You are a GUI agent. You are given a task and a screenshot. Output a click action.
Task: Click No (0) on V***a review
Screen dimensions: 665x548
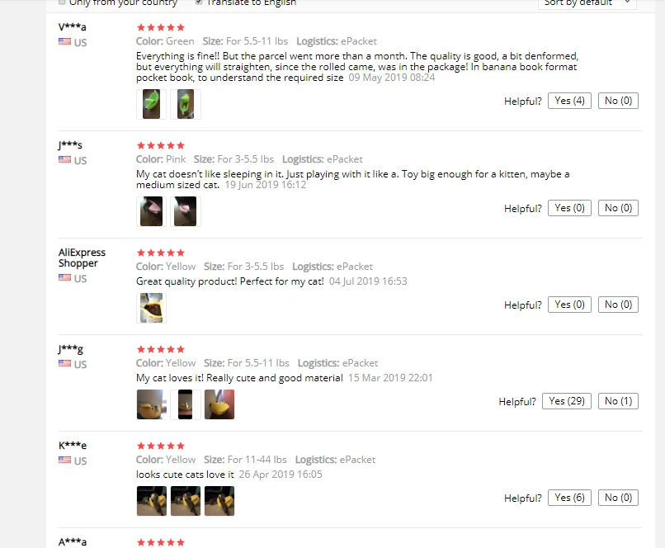point(618,101)
